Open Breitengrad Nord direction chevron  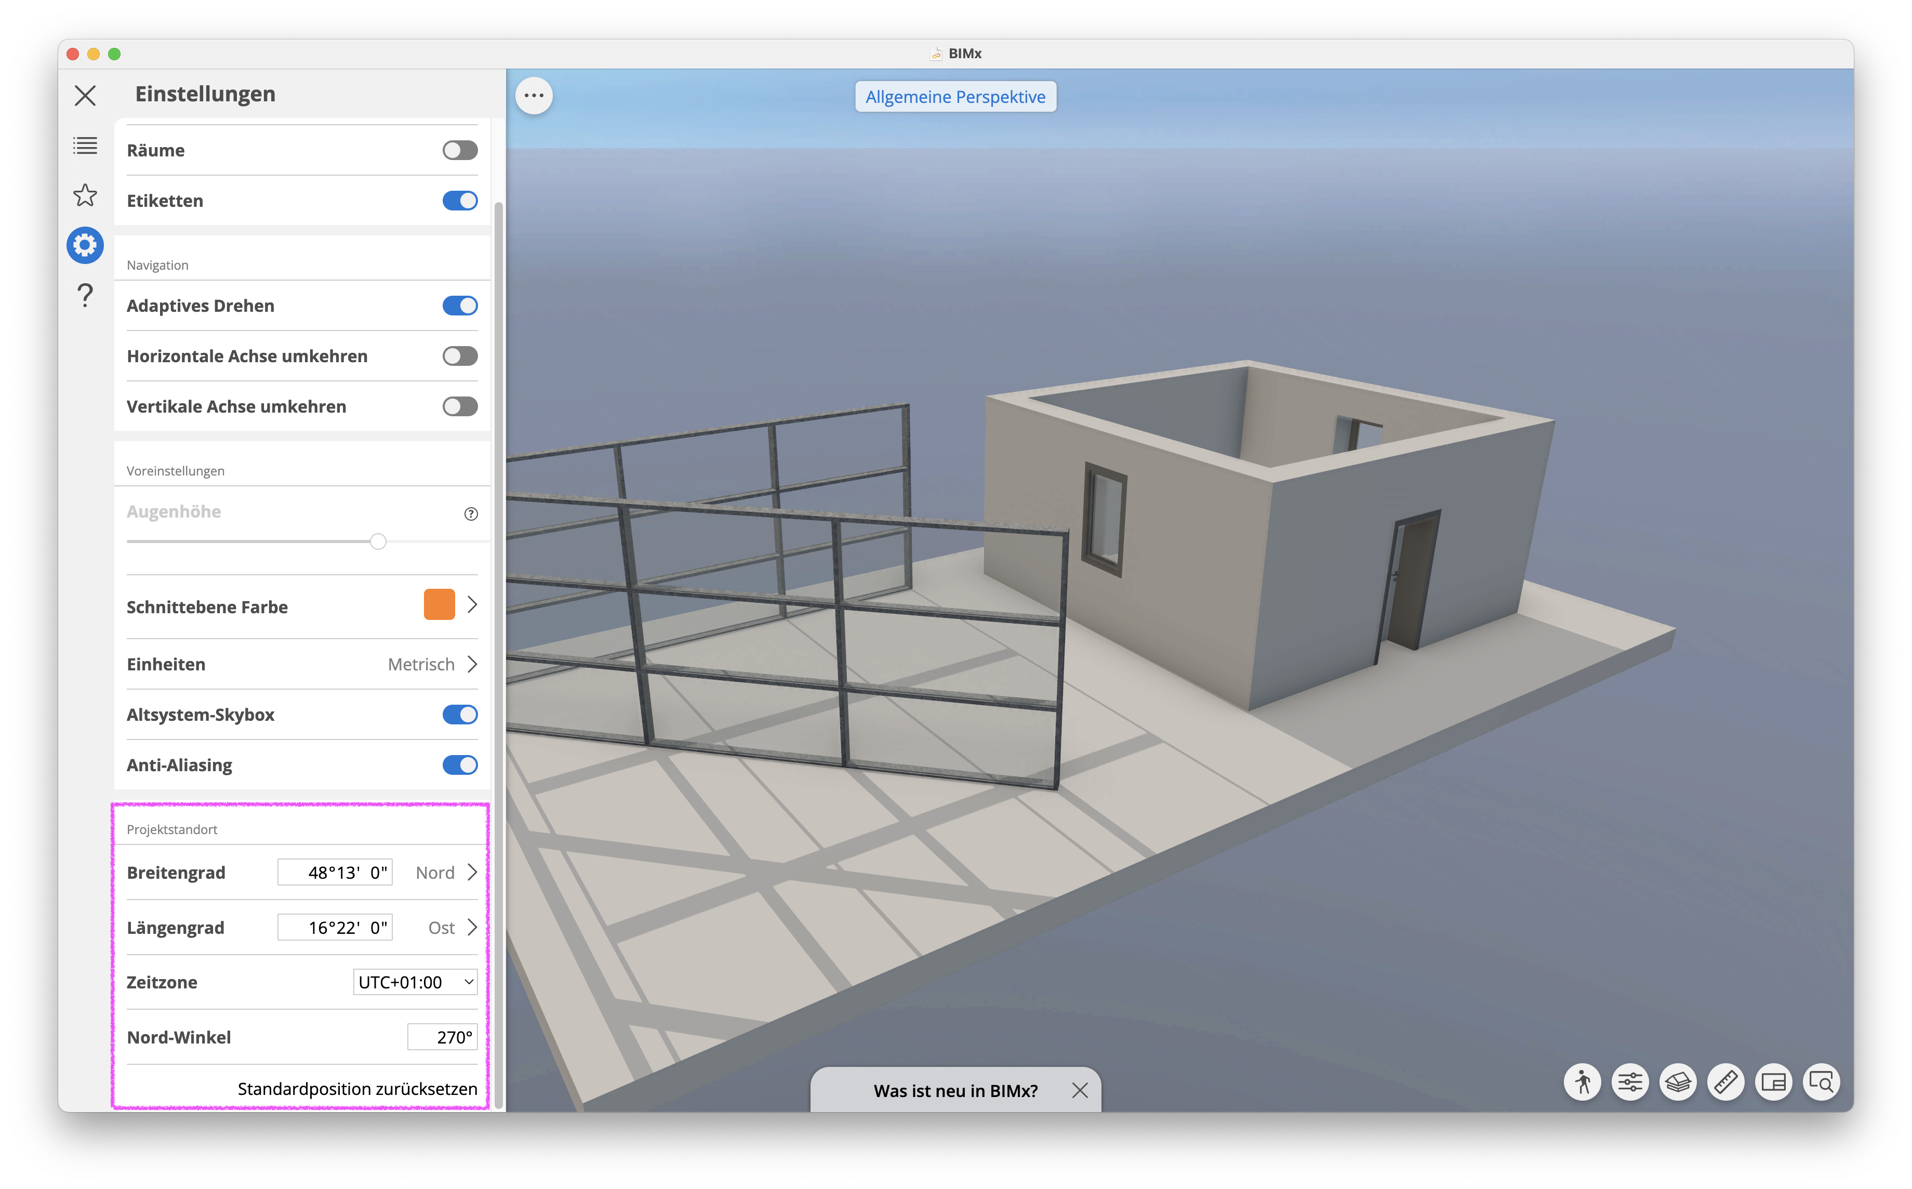coord(472,872)
